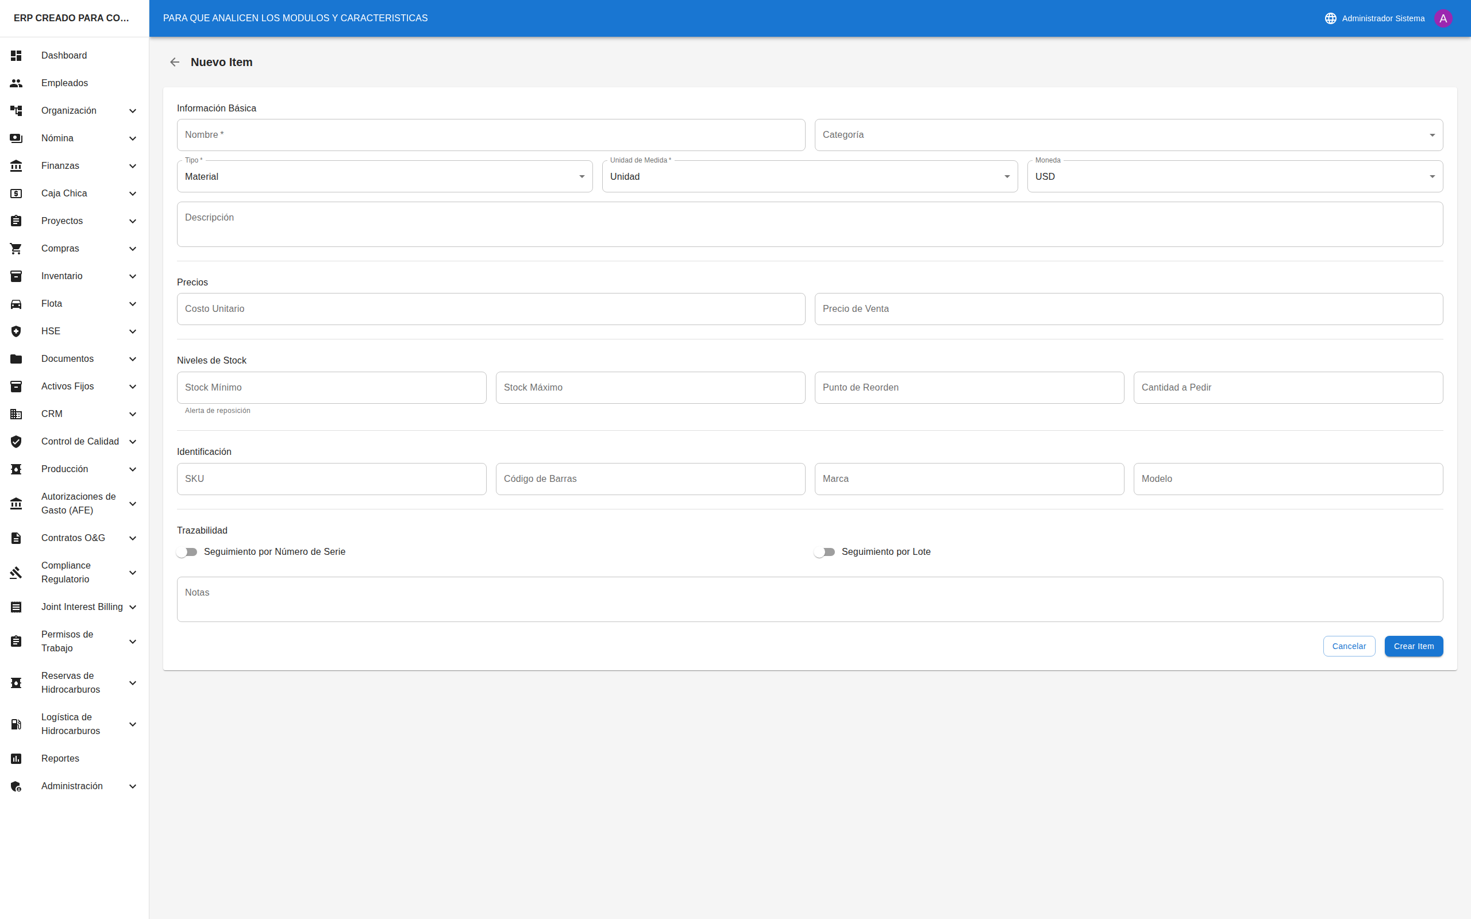Open Empleados in the sidebar
Screen dimensions: 1471x919
64,83
